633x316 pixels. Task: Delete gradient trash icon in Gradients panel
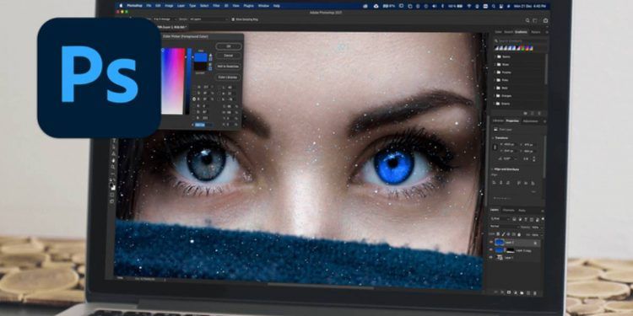pos(539,113)
